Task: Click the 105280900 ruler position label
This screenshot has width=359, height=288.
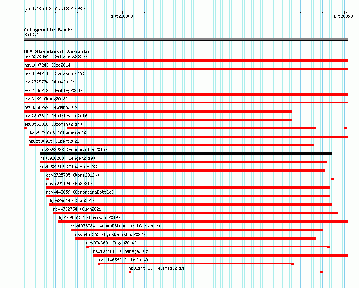Action: coord(344,16)
